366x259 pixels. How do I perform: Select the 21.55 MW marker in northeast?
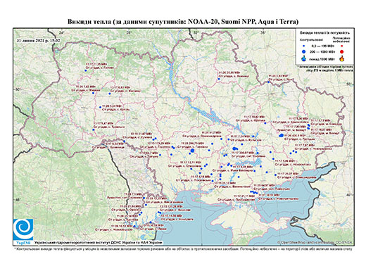219,79
